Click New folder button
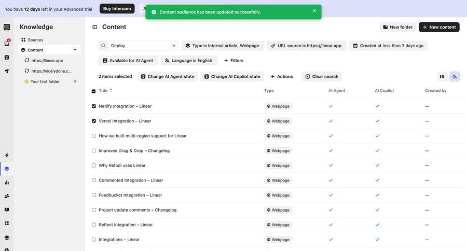This screenshot has height=251, width=467. click(397, 27)
